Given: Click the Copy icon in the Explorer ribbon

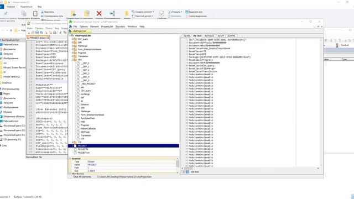Looking at the screenshot, I should pyautogui.click(x=24, y=13).
